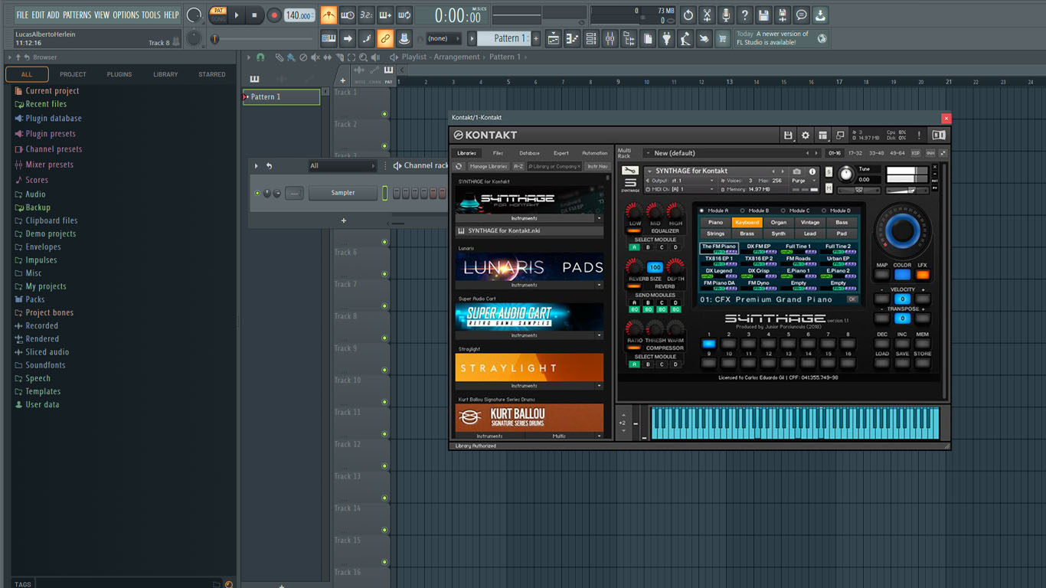Click the help question mark icon
Viewport: 1046px width, 588px height.
coord(744,15)
